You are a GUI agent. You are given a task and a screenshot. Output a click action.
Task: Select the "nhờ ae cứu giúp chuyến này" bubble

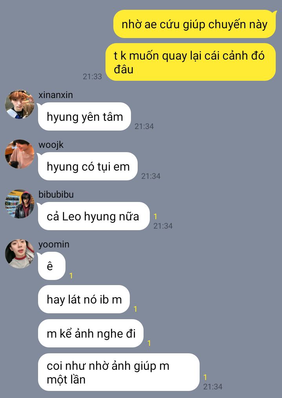[195, 24]
